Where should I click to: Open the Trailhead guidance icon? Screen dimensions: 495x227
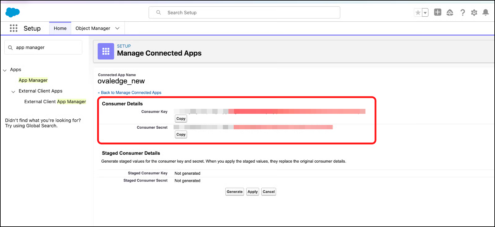(450, 12)
